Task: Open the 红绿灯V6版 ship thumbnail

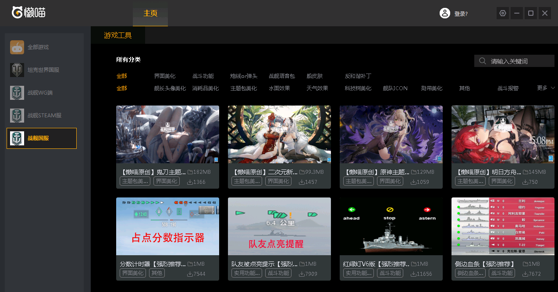Action: click(391, 226)
